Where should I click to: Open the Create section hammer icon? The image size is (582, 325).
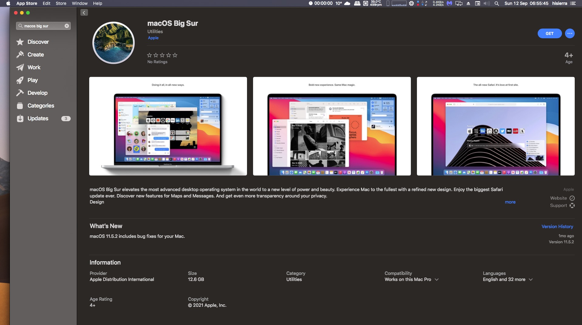pyautogui.click(x=20, y=55)
